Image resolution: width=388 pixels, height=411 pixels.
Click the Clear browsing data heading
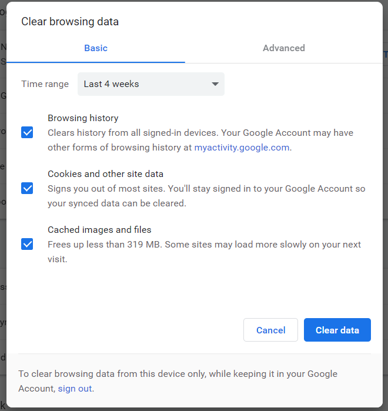[70, 22]
